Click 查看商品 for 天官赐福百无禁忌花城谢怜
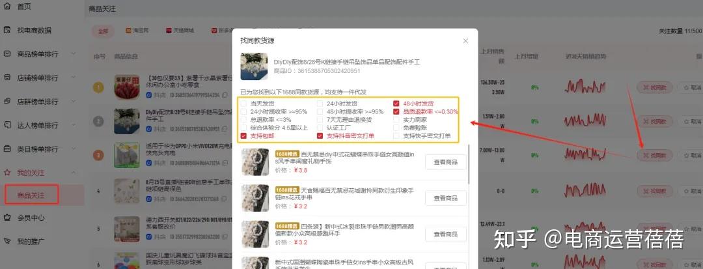The width and height of the screenshot is (703, 269). [x=446, y=198]
